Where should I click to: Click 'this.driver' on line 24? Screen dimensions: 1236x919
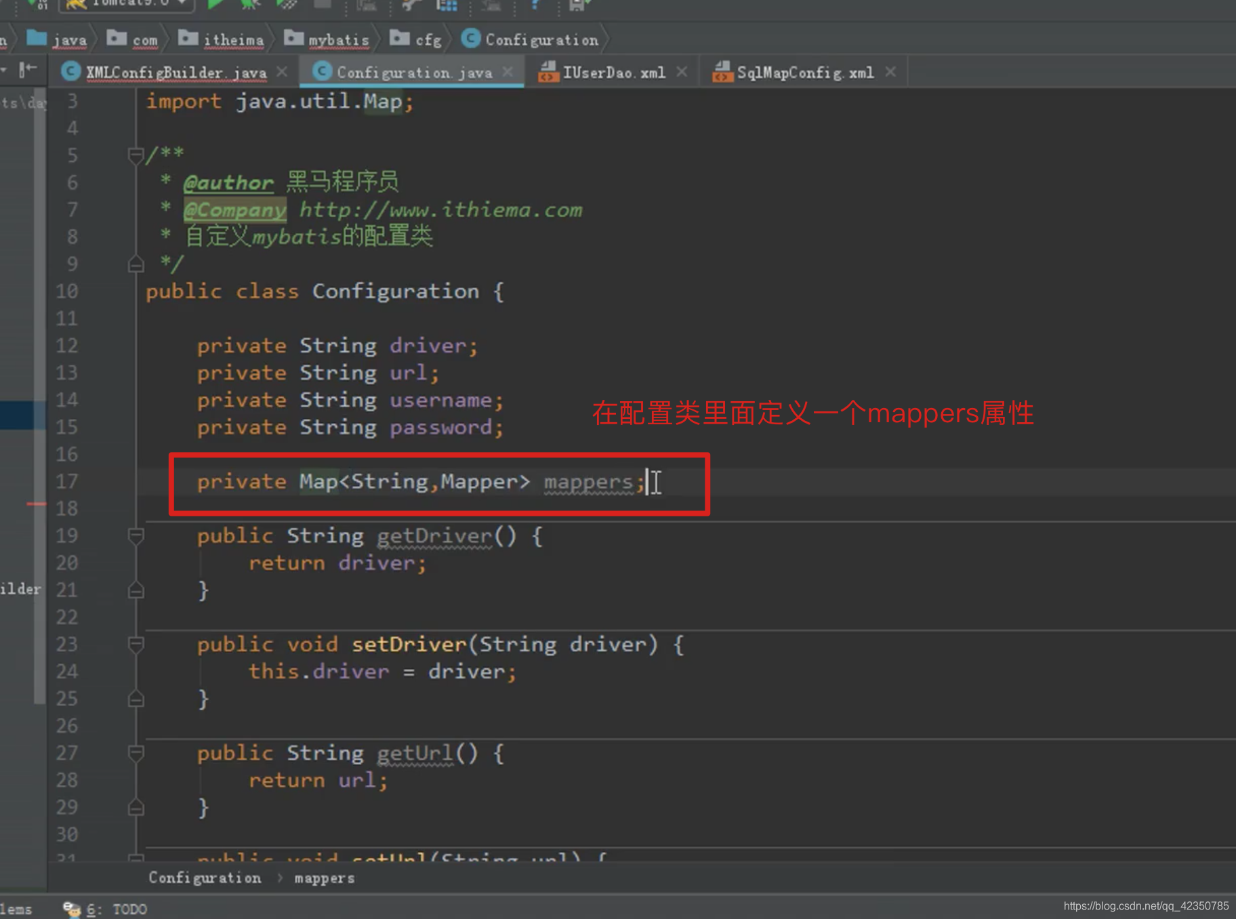tap(318, 672)
